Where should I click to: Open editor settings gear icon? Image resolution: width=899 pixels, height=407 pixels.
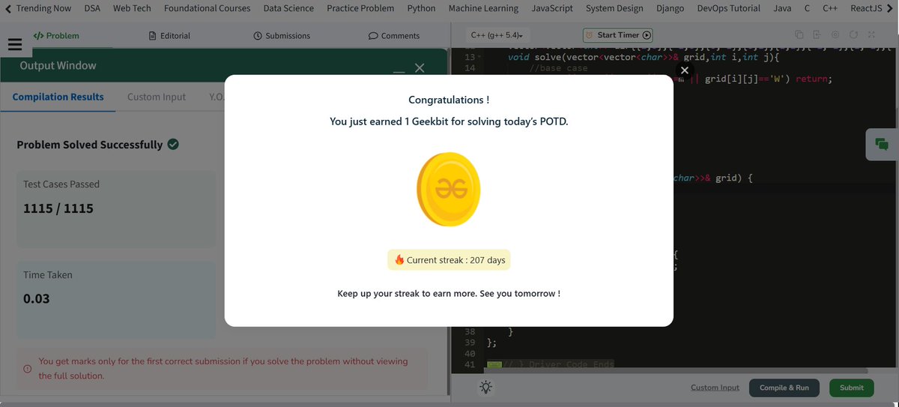coord(835,35)
